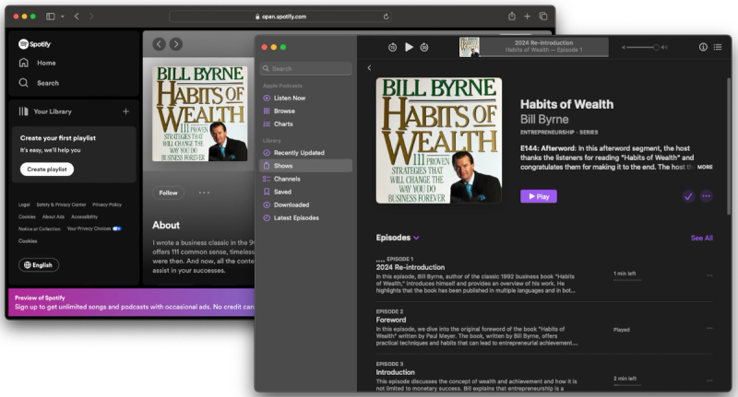The height and width of the screenshot is (397, 738).
Task: Click the 2 min left progress bar
Action: [627, 385]
